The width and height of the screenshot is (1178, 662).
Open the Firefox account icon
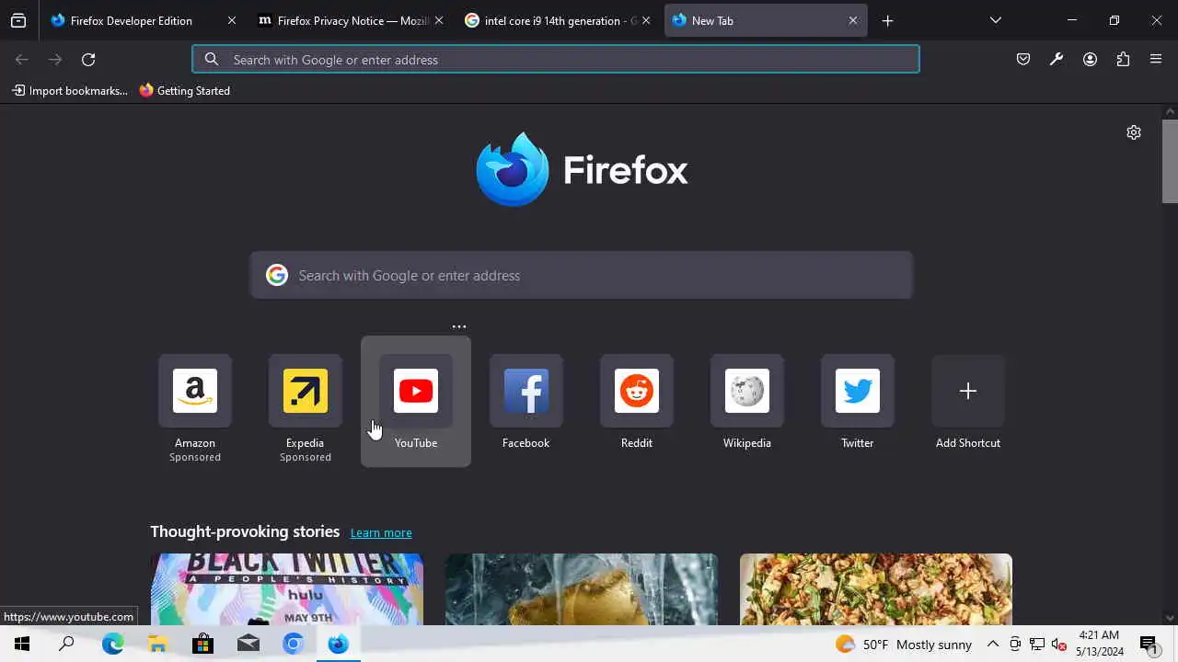1090,60
